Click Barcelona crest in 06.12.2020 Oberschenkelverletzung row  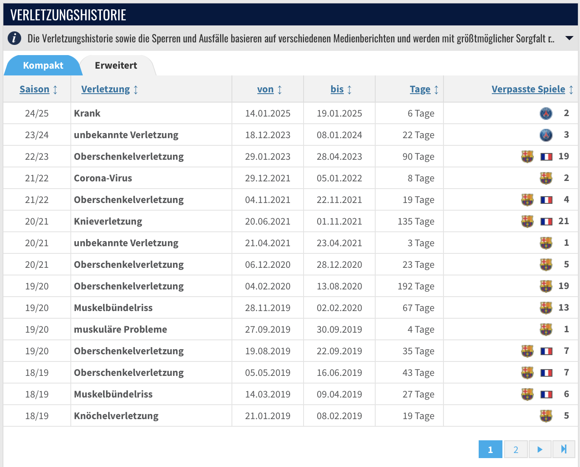(546, 264)
